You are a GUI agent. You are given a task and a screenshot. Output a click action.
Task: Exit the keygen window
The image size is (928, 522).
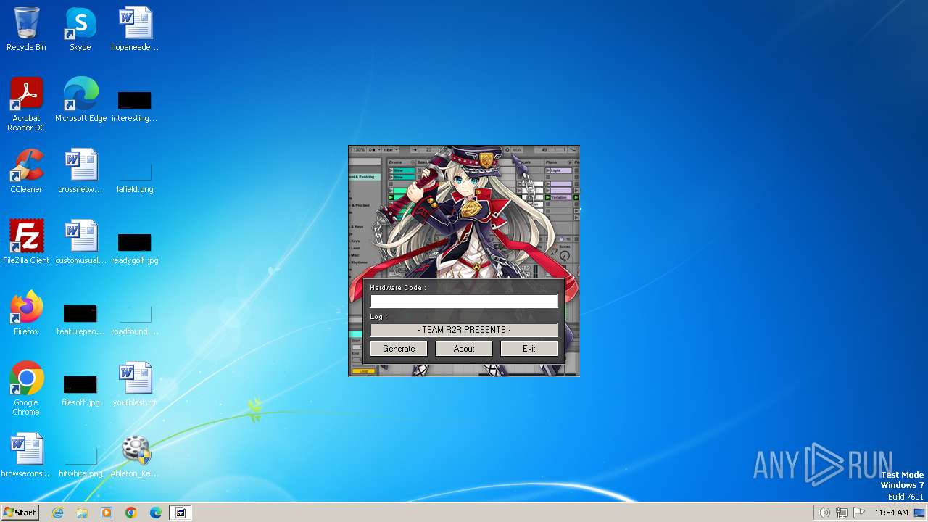coord(529,349)
